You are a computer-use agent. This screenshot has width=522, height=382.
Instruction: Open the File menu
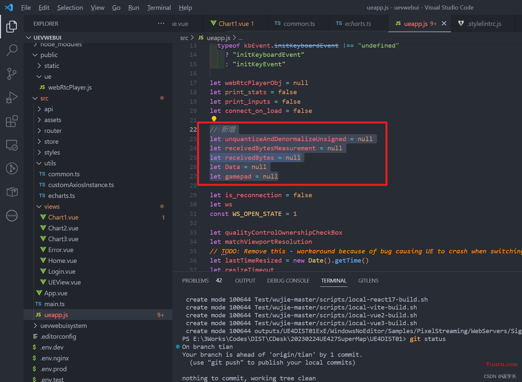coord(26,8)
